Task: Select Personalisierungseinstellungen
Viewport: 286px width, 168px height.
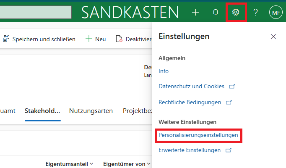Action: [198, 135]
